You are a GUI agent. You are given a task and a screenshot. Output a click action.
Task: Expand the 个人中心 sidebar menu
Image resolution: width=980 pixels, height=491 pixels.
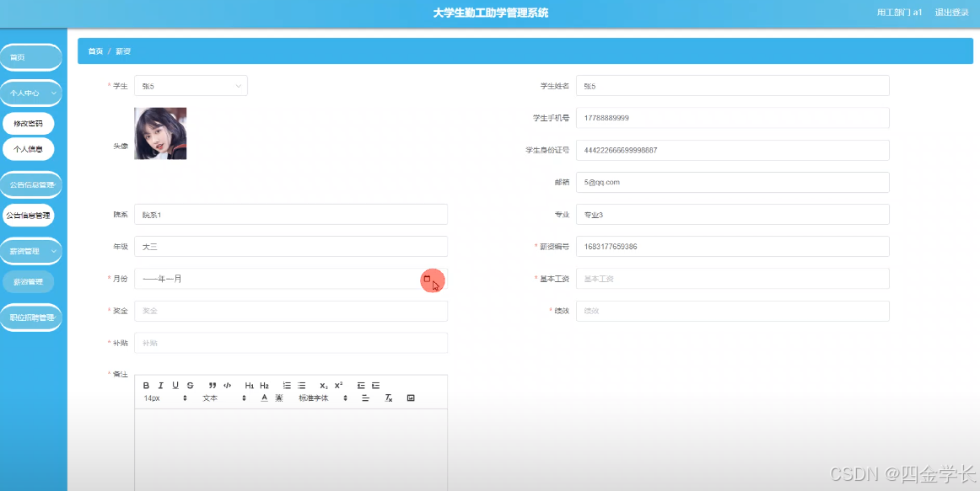click(x=30, y=93)
